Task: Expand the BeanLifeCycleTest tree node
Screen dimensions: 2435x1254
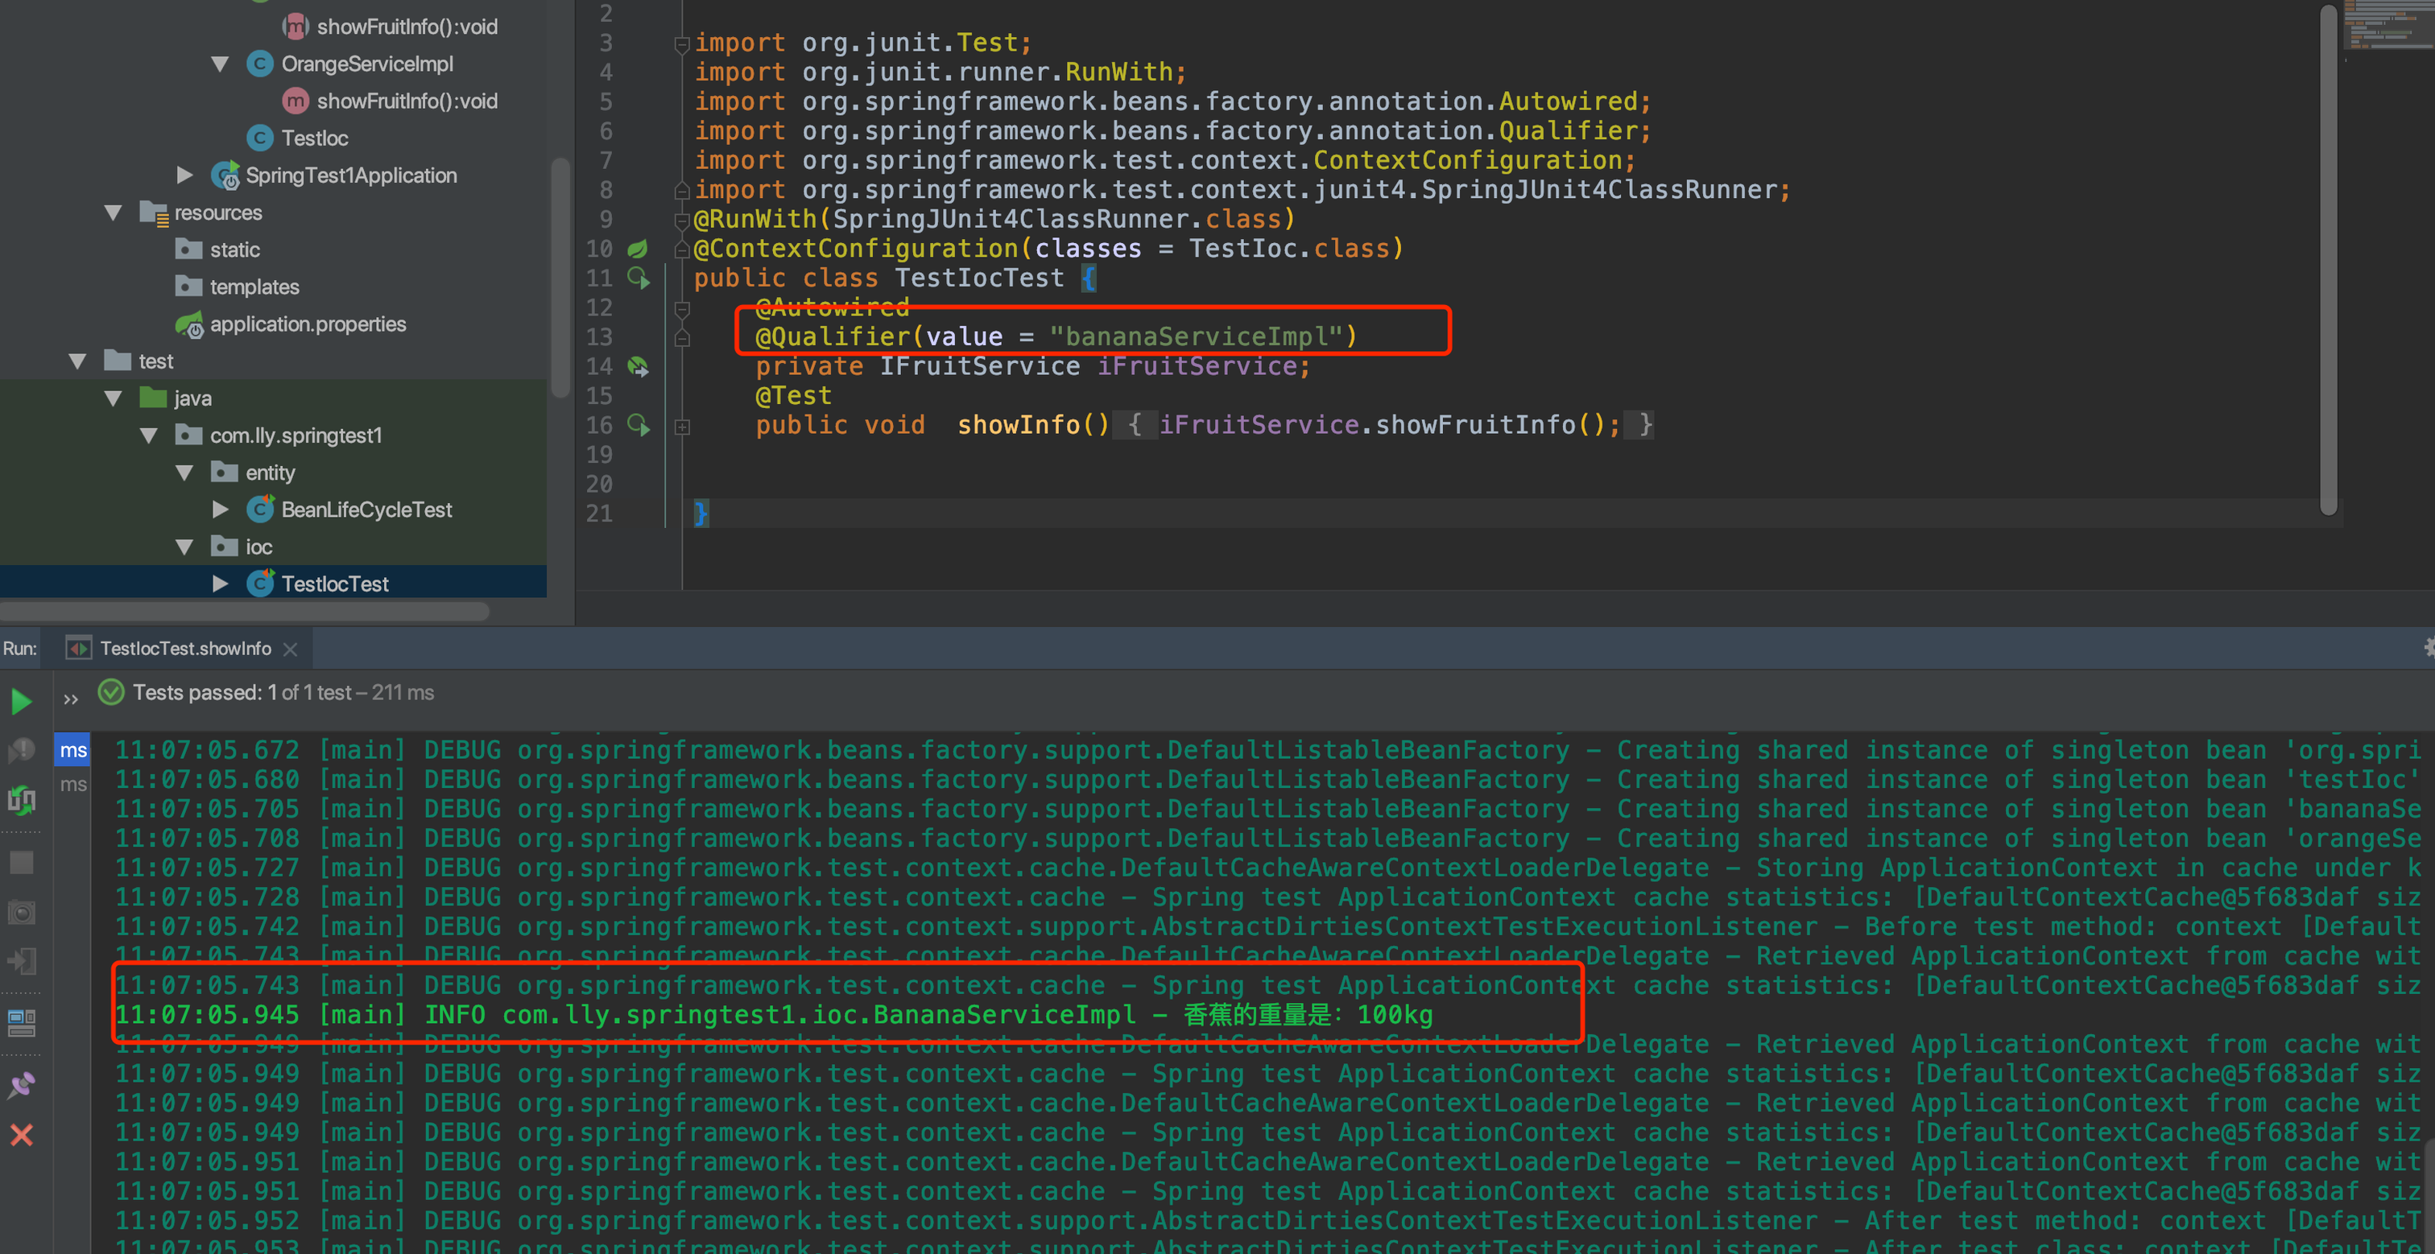Action: point(221,509)
